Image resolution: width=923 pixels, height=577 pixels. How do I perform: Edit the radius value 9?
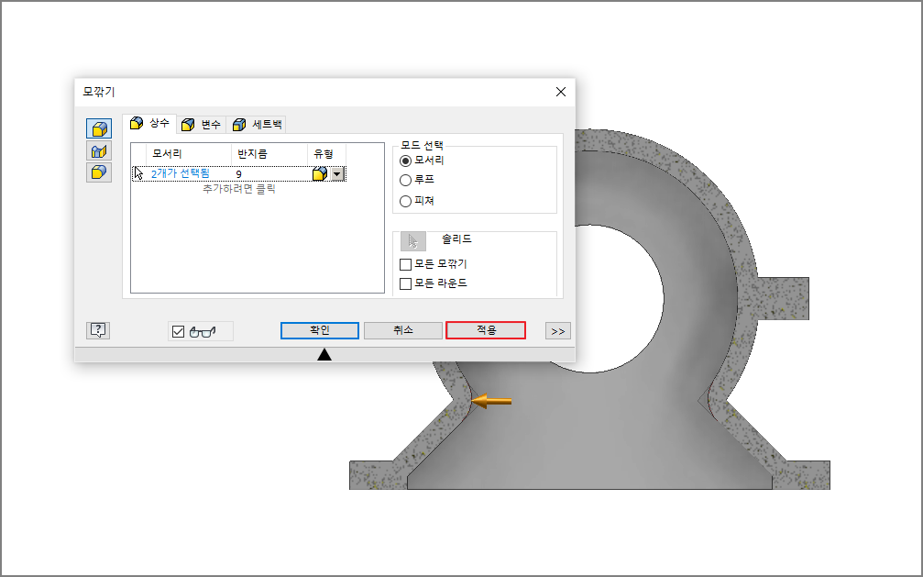click(238, 174)
